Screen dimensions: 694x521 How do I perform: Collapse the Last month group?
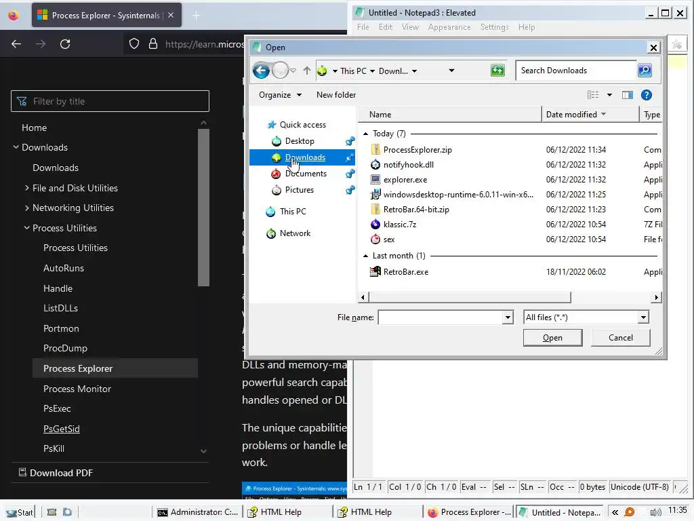(x=365, y=256)
